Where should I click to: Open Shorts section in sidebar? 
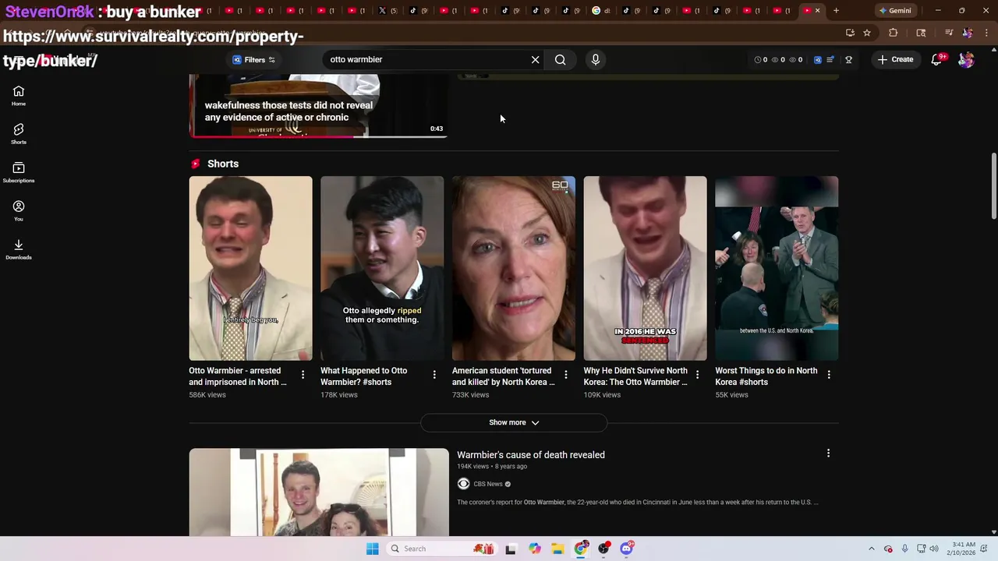click(x=19, y=134)
